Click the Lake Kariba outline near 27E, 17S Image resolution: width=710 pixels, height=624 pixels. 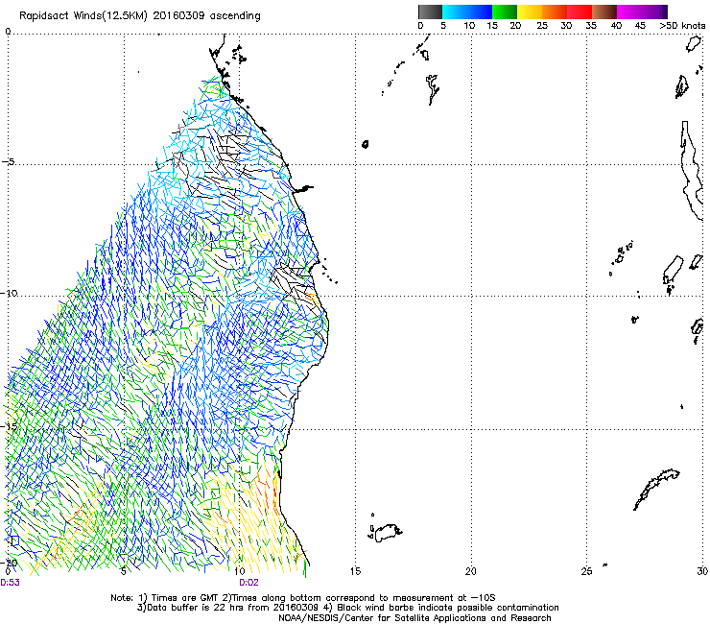click(656, 490)
